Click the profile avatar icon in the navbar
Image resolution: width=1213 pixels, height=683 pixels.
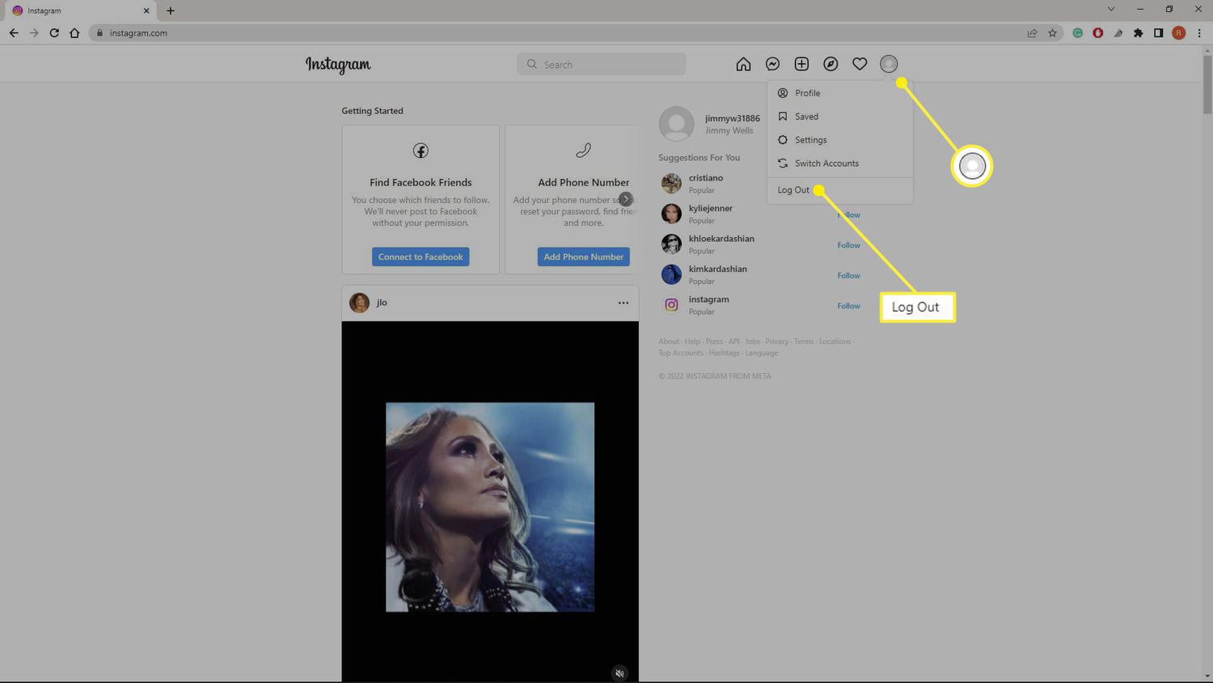coord(889,63)
